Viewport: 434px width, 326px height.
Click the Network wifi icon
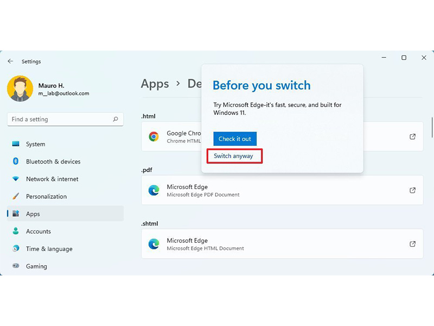pos(16,179)
